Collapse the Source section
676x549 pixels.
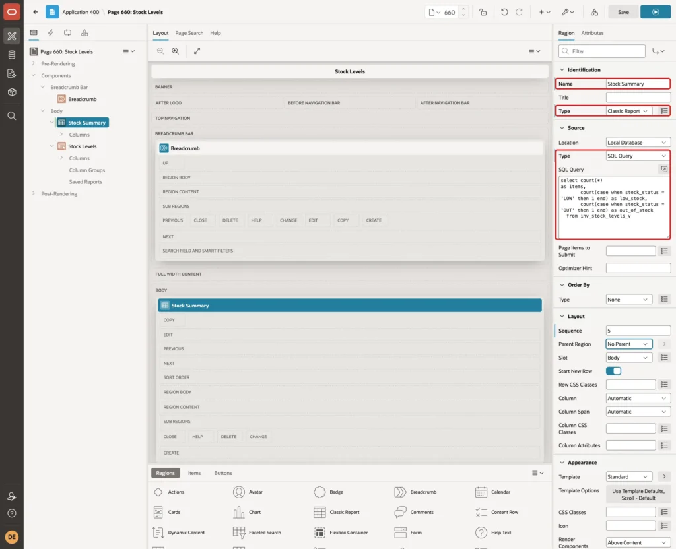(x=562, y=128)
